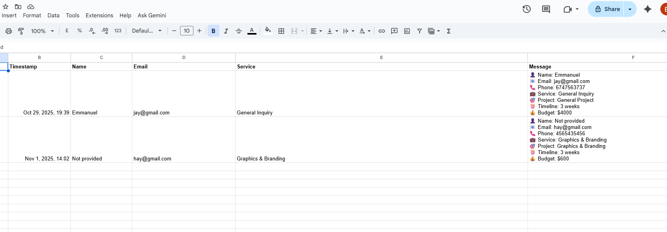The height and width of the screenshot is (232, 667).
Task: Select the General Inquiry cell in Service column
Action: [381, 94]
